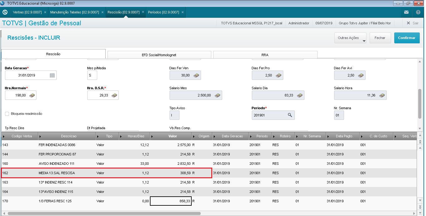426x216 pixels.
Task: Open Periodo column header arrow
Action: (251, 136)
